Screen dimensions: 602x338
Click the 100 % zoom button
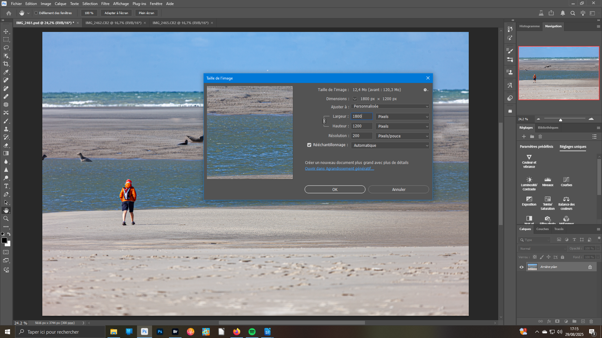coord(89,13)
